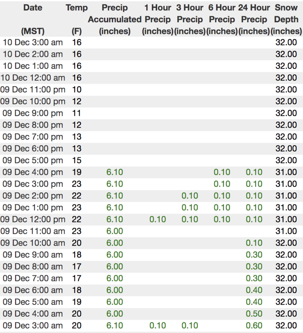Image resolution: width=303 pixels, height=333 pixels.
Task: Click Precip Accumulated 6.10 at 3:00 am
Action: (114, 325)
